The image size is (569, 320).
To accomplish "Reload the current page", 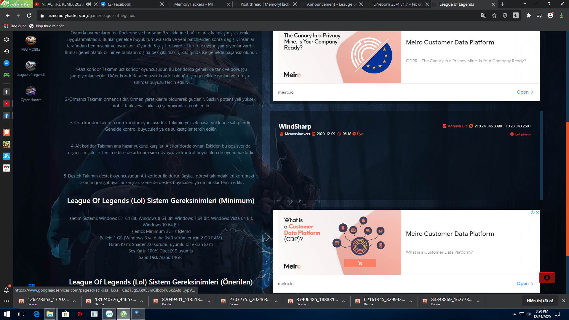I will 29,15.
